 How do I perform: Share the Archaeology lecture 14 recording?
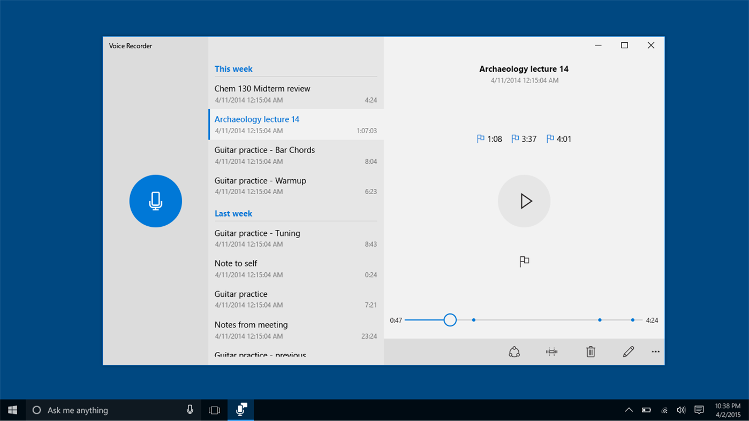[x=515, y=351]
